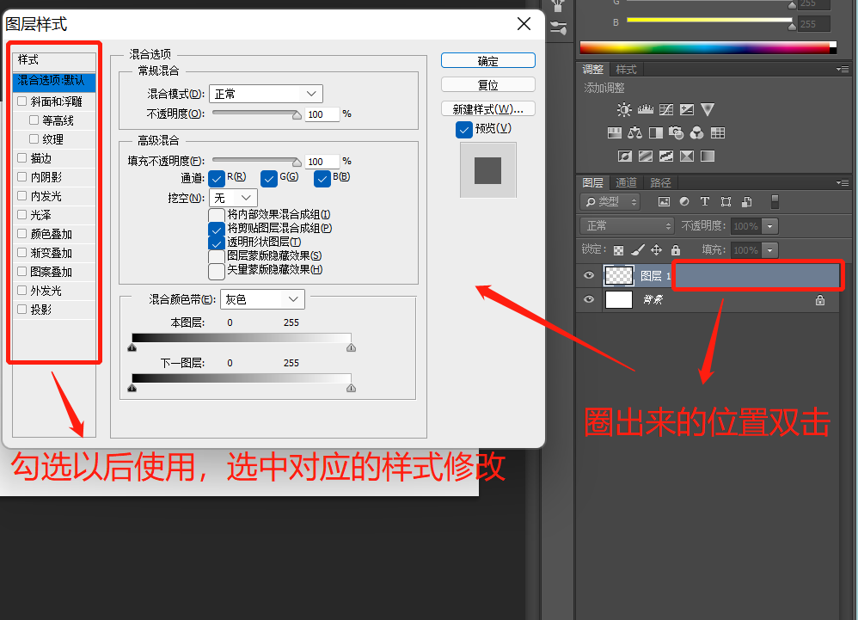
Task: Click the 填充不透明度 slider handle
Action: (297, 162)
